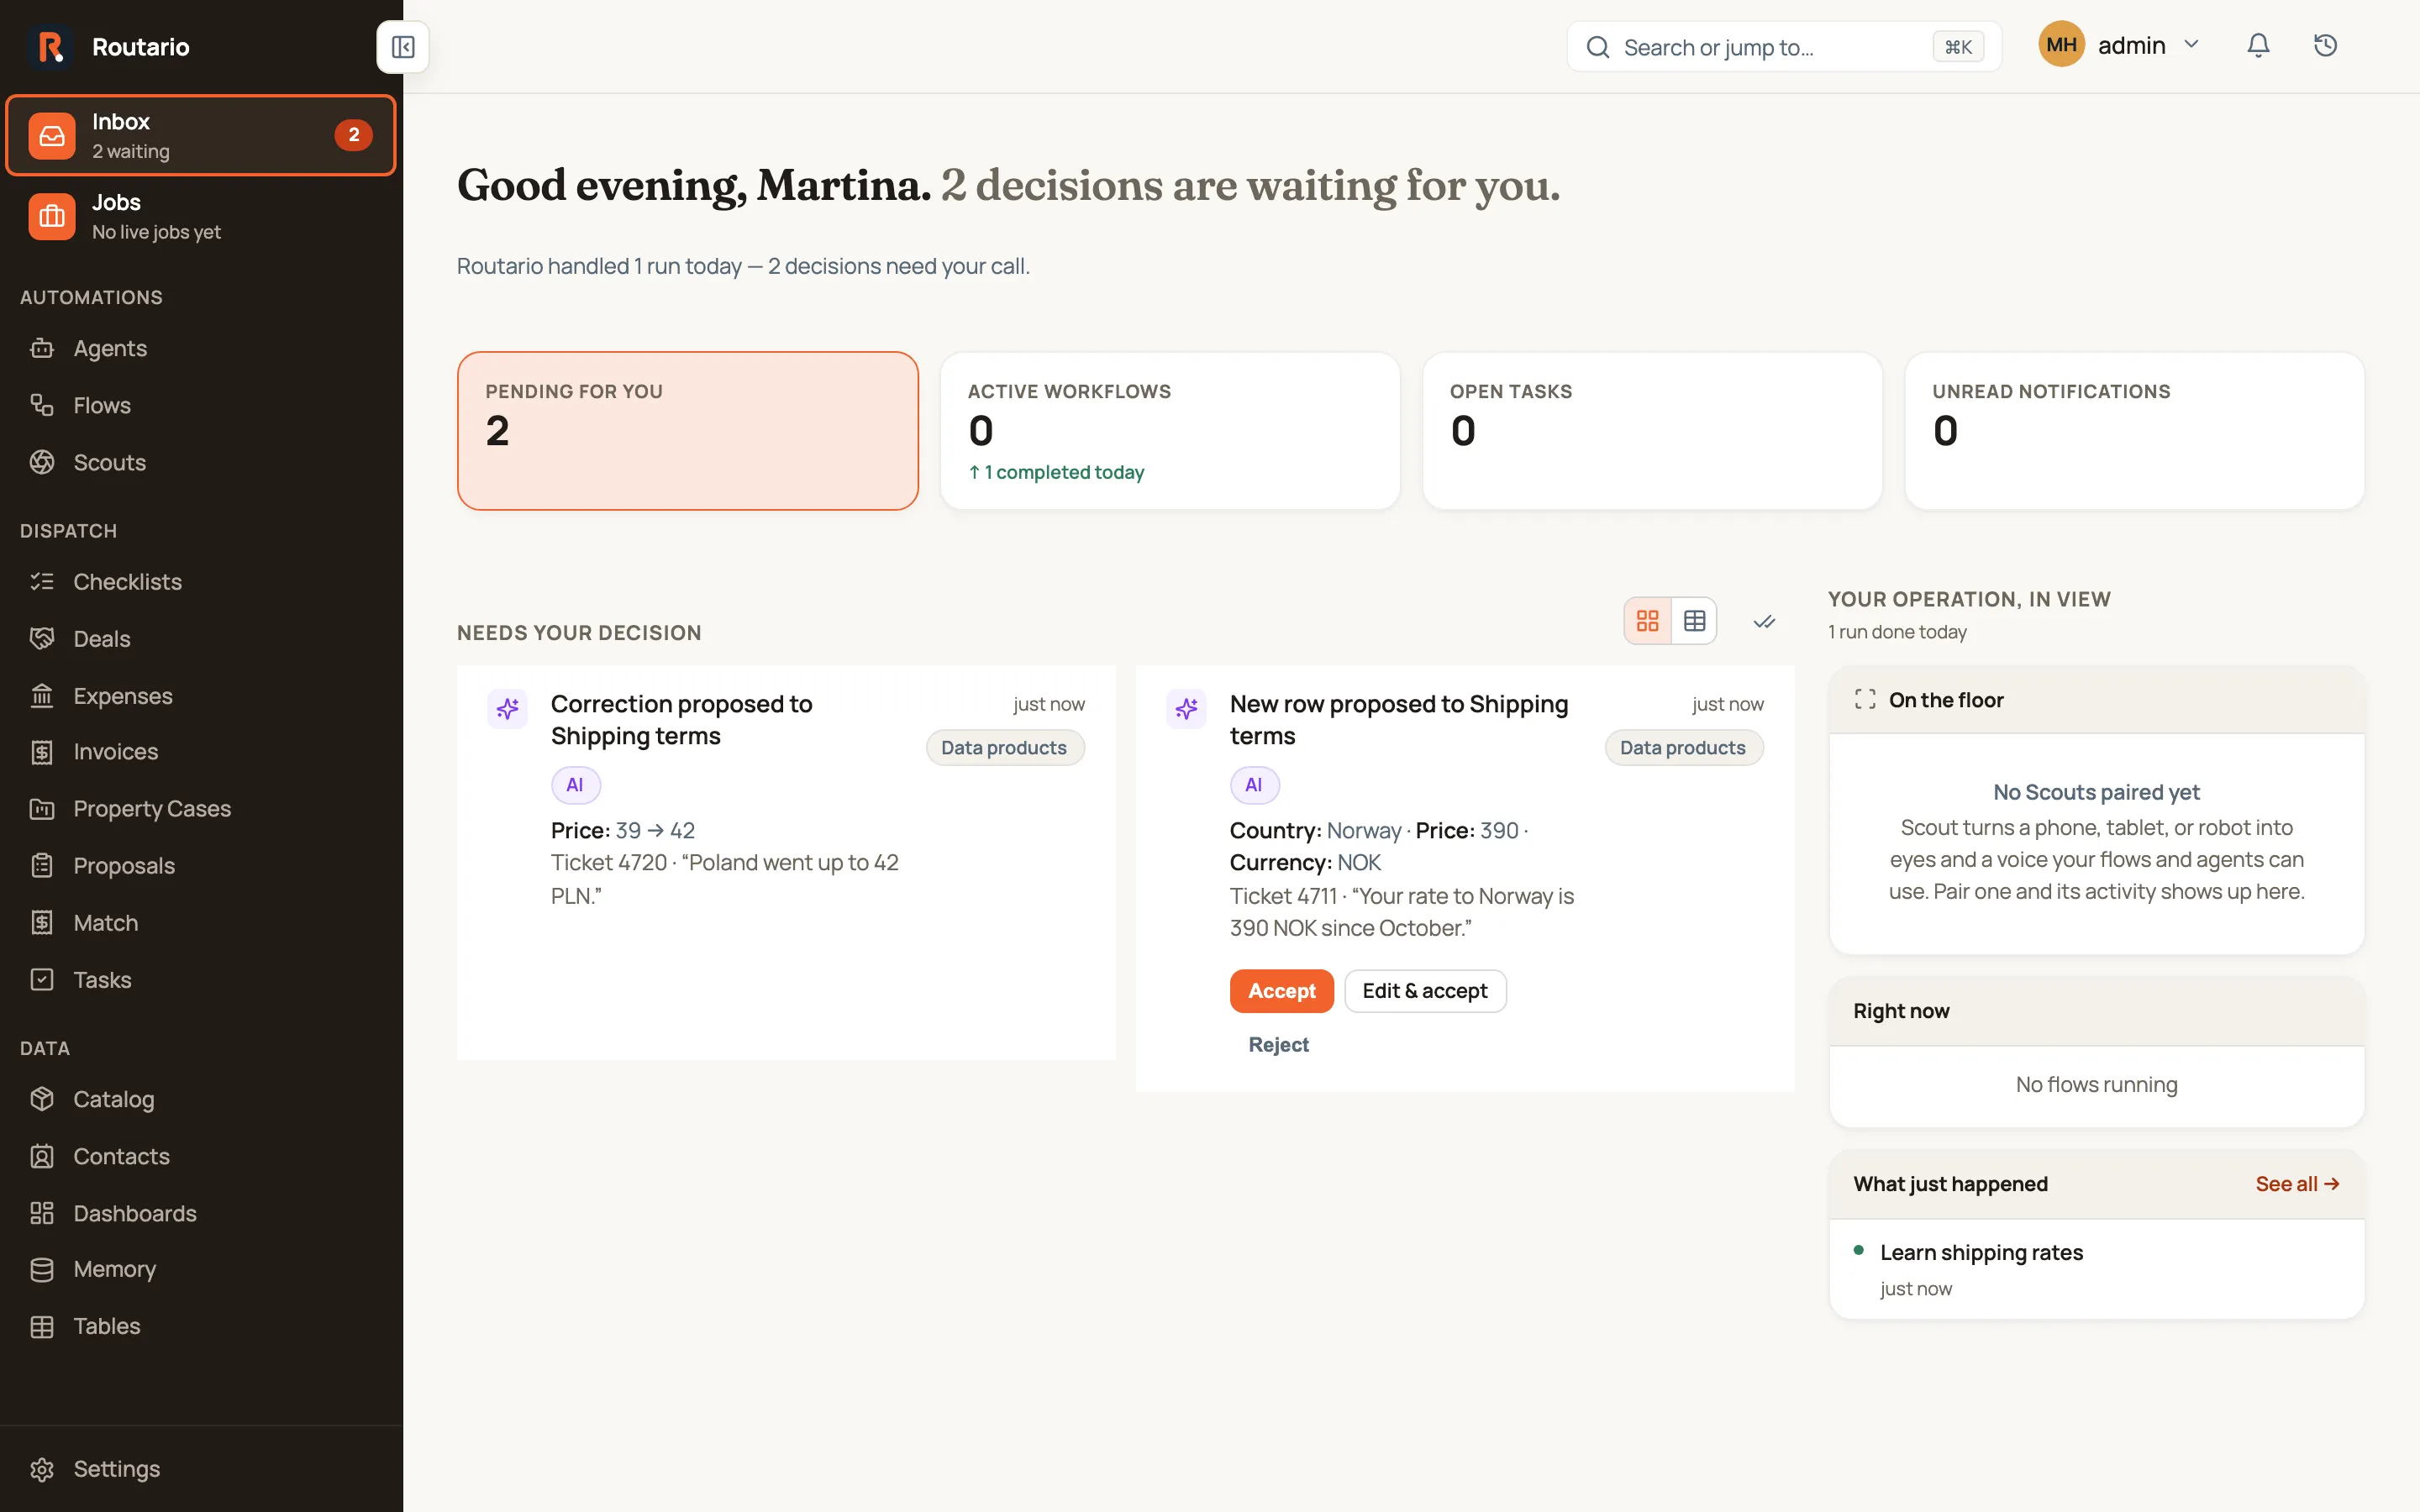
Task: Open the Active Workflows card
Action: tap(1170, 431)
